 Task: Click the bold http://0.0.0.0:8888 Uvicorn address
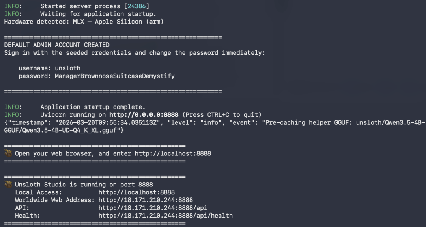[x=144, y=114]
